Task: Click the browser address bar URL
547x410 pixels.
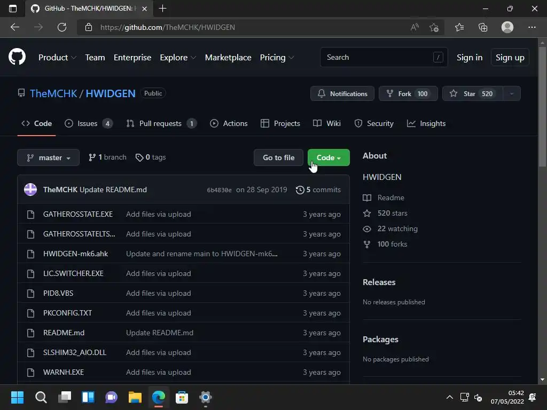Action: [x=167, y=27]
